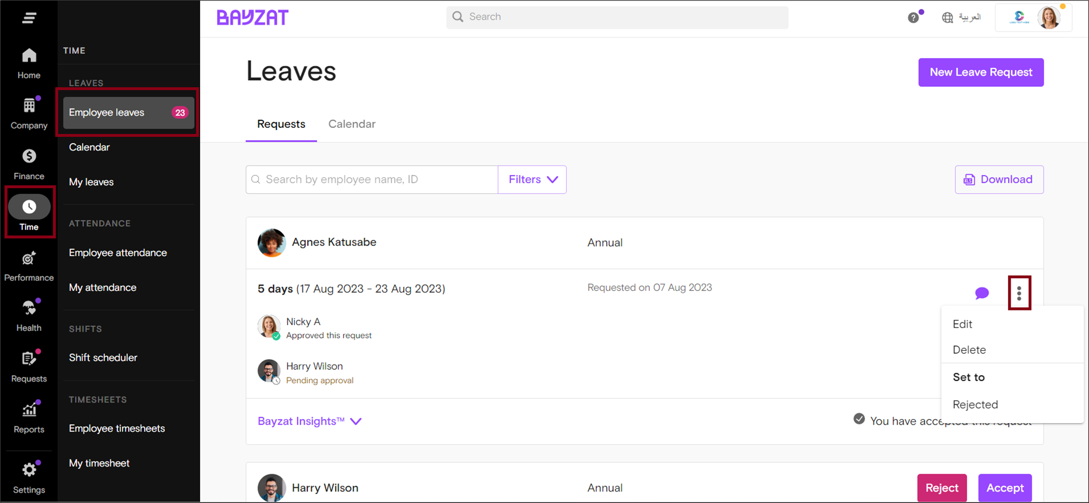Choose Rejected from the context menu
This screenshot has height=503, width=1089.
975,405
